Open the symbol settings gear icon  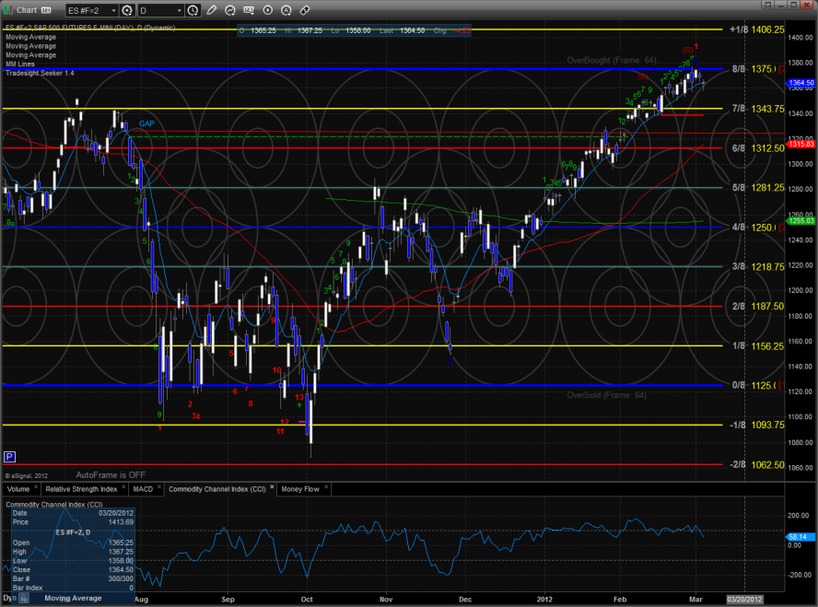126,10
